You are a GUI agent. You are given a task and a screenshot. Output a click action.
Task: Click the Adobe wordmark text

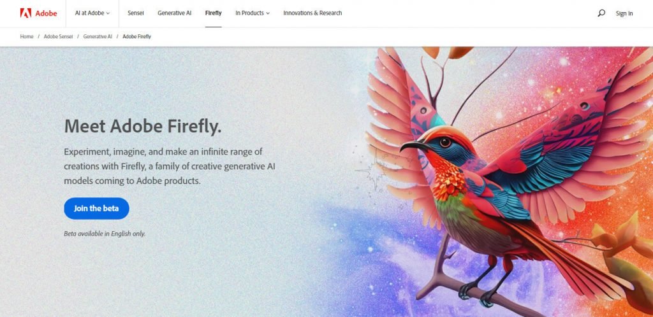click(x=46, y=13)
